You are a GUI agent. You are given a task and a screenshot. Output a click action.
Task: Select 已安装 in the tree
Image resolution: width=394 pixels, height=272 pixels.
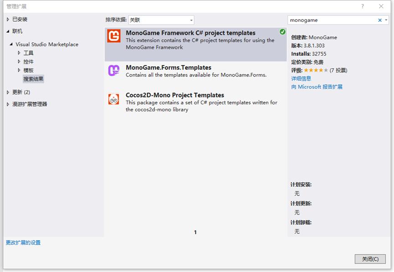(x=20, y=19)
